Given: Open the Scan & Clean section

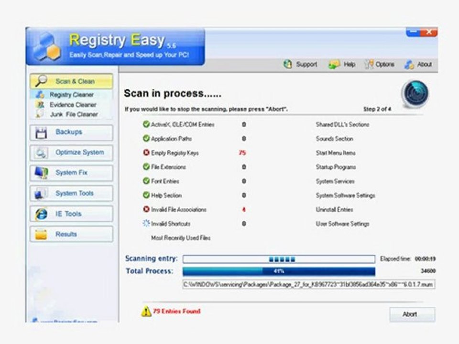Looking at the screenshot, I should click(x=71, y=81).
